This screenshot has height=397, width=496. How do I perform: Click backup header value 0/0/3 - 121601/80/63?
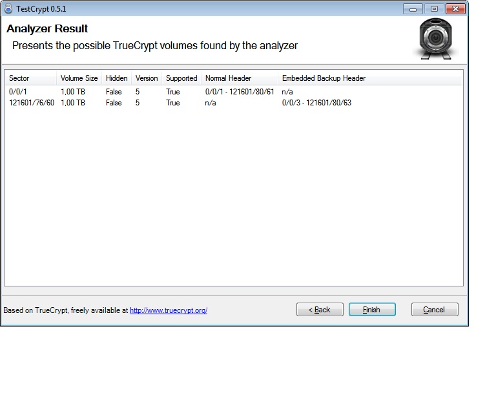[x=316, y=103]
